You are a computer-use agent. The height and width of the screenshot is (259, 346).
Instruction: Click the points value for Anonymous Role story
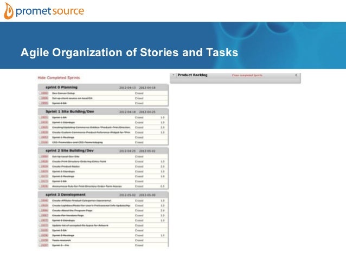click(x=162, y=187)
